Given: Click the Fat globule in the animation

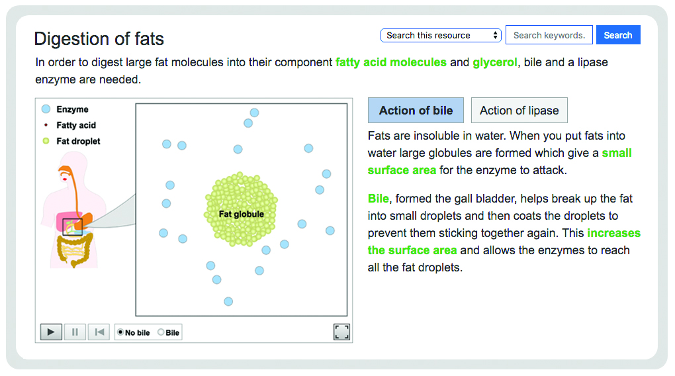Looking at the screenshot, I should (241, 209).
